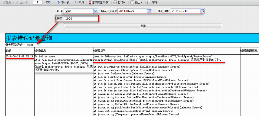Click the END_TIME date field
This screenshot has width=259, height=116.
coord(186,11)
